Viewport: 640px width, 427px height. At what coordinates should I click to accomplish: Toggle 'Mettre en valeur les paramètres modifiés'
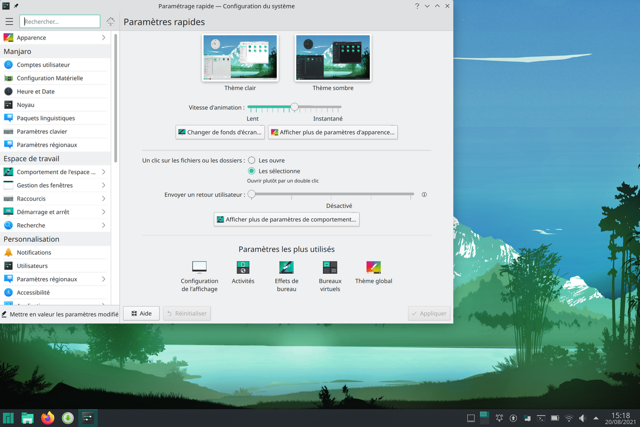(x=60, y=314)
